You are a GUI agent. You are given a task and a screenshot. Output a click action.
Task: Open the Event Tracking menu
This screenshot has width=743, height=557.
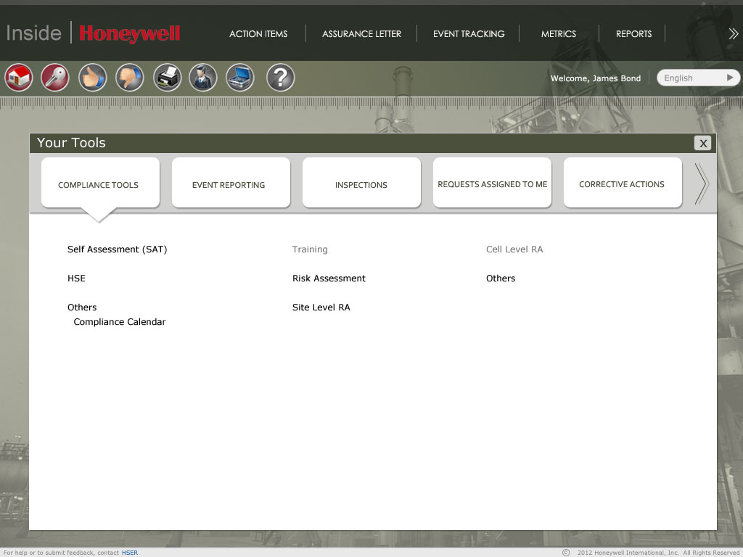tap(469, 34)
